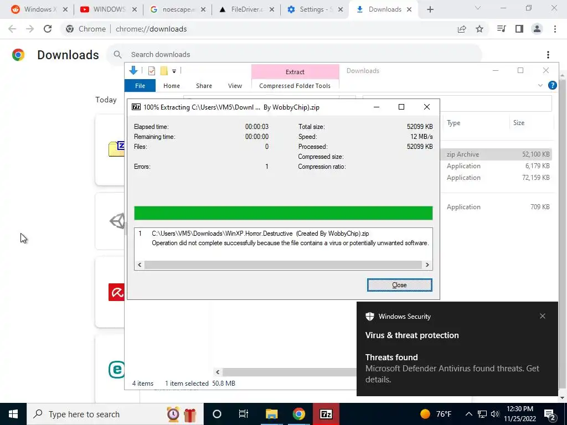The image size is (567, 425).
Task: Open the Chrome profile avatar
Action: 537,29
